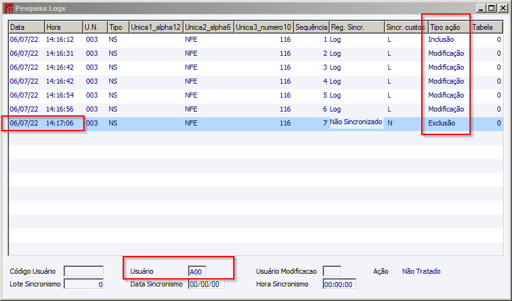Click the NFE cell in sequence 4 row

click(x=191, y=81)
